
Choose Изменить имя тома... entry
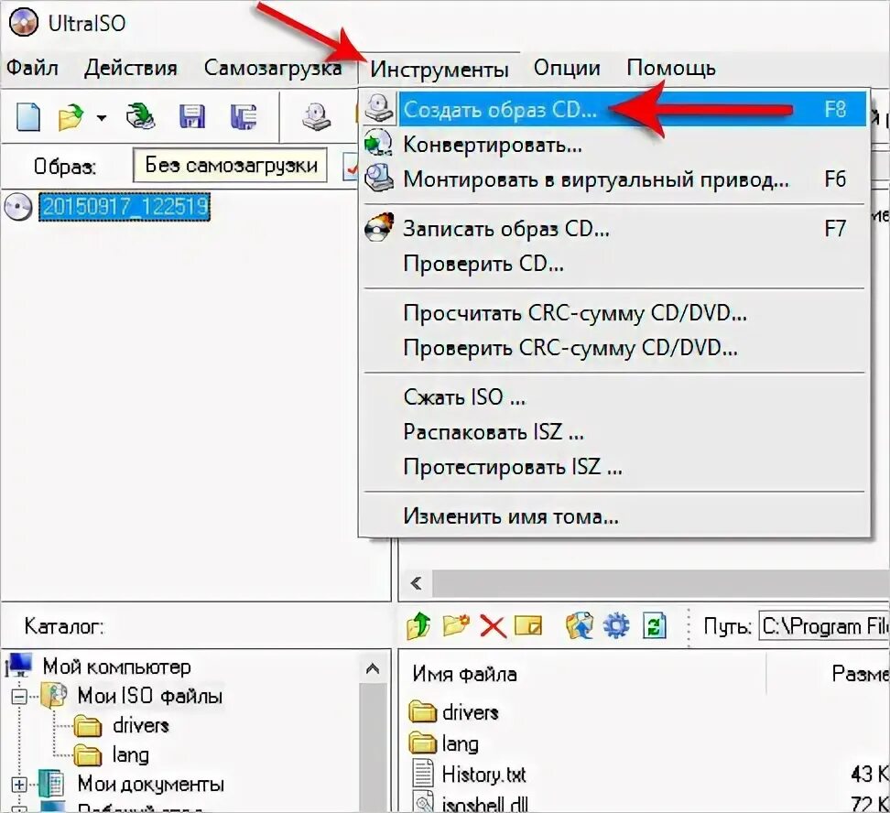[614, 516]
